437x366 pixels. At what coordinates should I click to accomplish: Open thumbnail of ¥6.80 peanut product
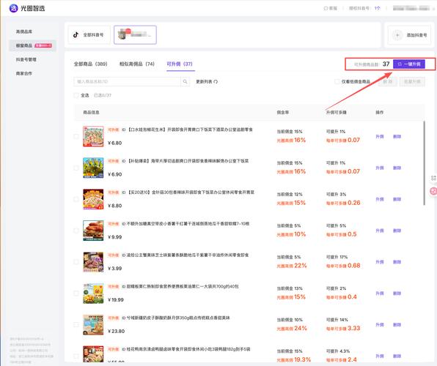tap(93, 136)
